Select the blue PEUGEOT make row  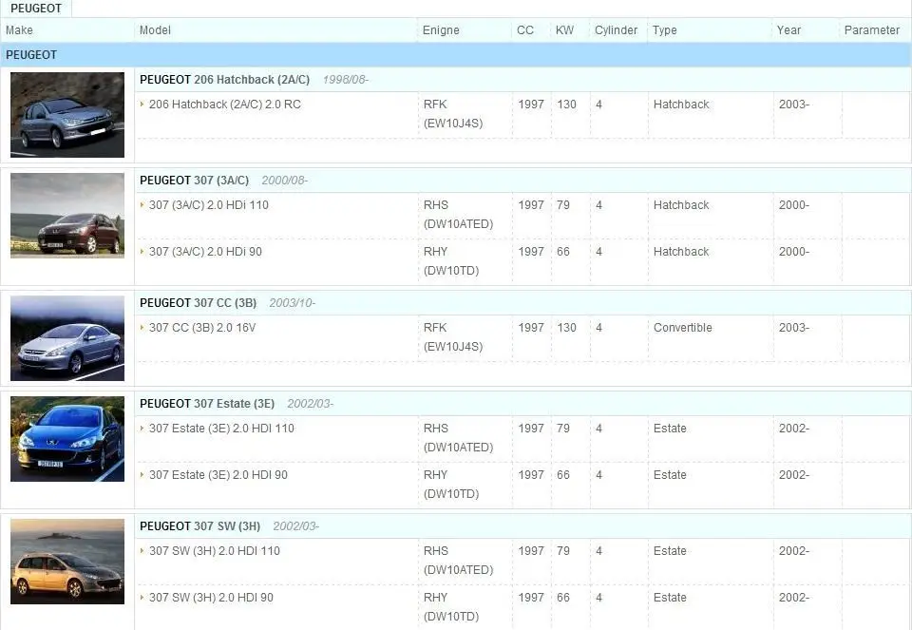(455, 55)
